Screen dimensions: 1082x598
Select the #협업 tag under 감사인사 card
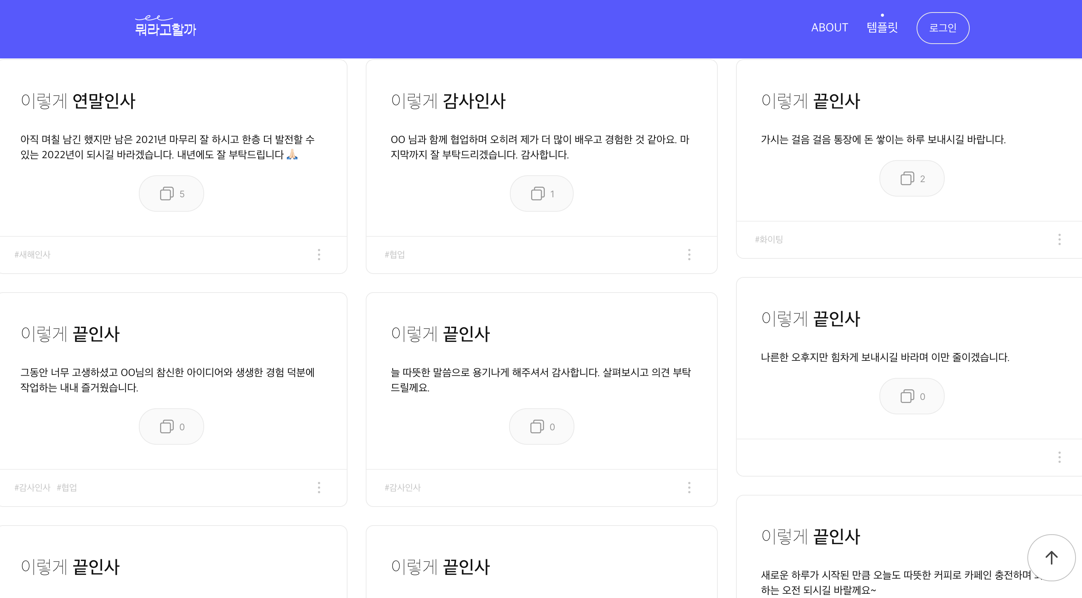tap(395, 254)
